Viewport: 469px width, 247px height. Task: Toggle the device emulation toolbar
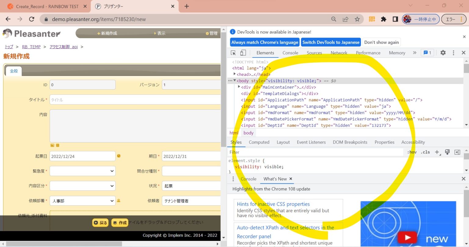coord(242,53)
